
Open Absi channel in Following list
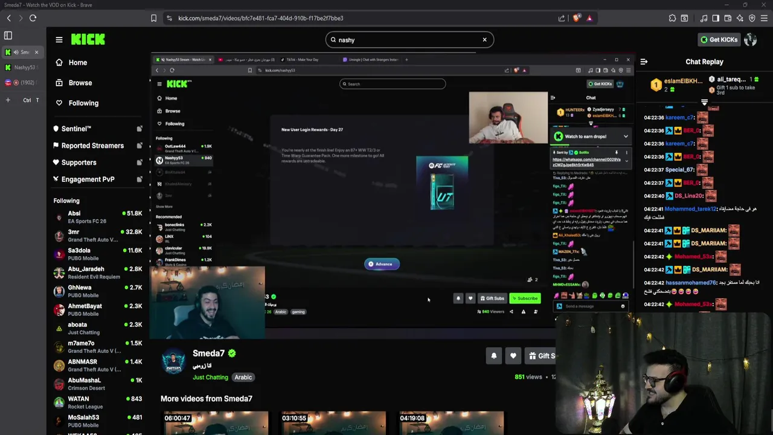(x=98, y=217)
